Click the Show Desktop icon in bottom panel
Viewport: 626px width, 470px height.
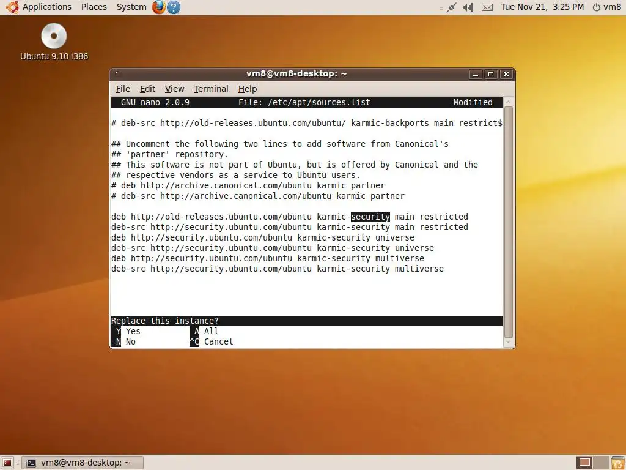[x=7, y=463]
